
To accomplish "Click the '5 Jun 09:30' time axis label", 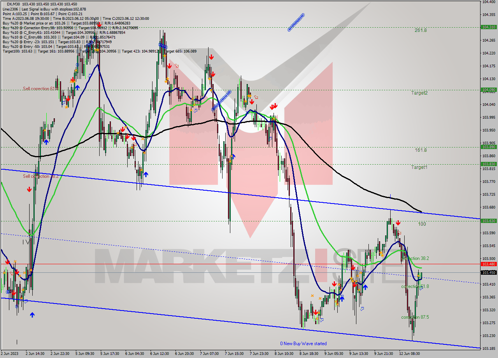I will [x=85, y=354].
